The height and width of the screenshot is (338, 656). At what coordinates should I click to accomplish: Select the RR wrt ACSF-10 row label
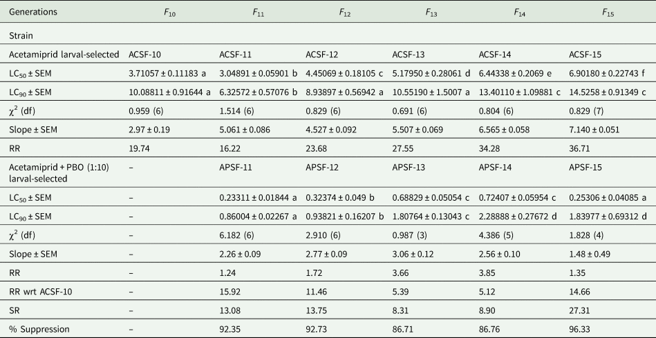click(41, 292)
